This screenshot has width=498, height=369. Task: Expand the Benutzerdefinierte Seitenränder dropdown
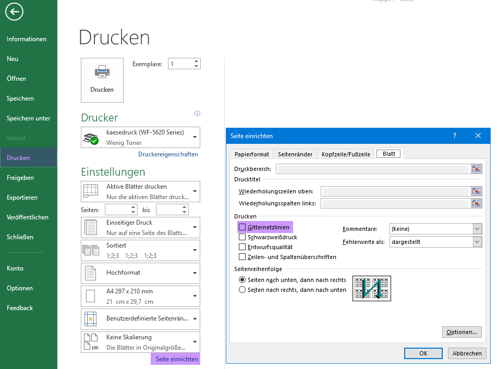[x=195, y=319]
